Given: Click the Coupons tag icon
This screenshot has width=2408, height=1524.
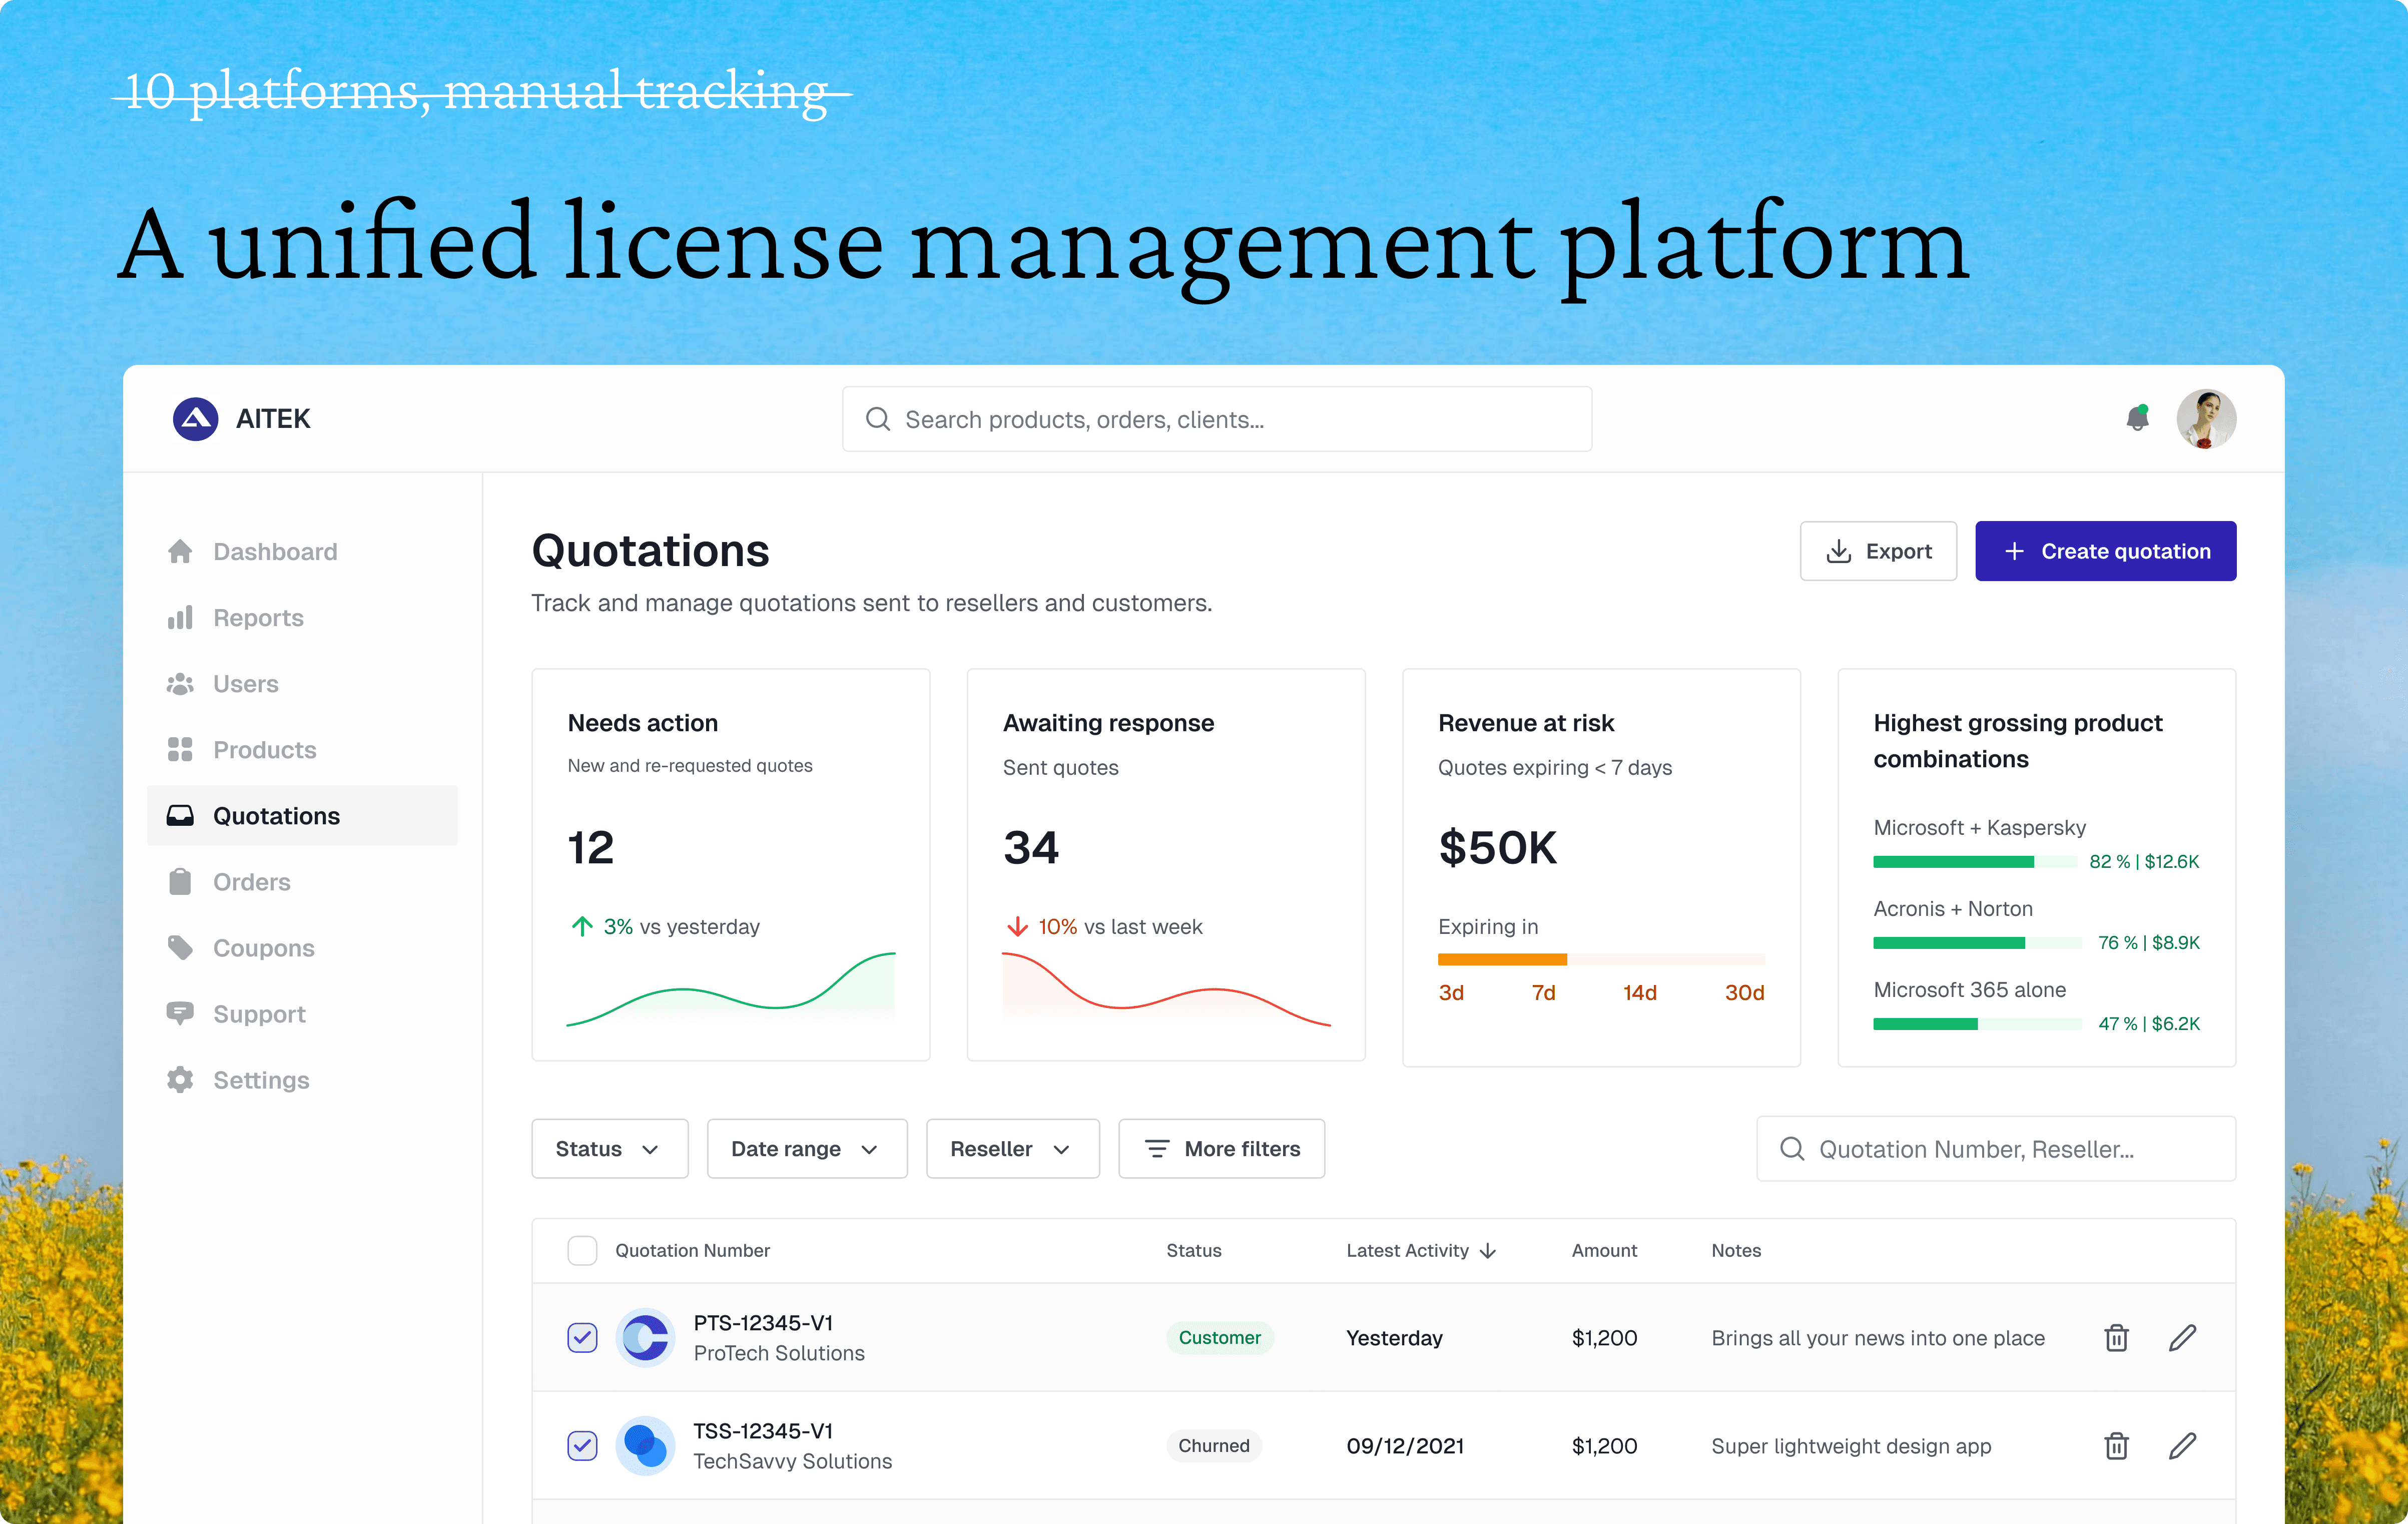Looking at the screenshot, I should click(180, 948).
